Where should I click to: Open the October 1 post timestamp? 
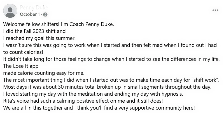click(x=30, y=14)
